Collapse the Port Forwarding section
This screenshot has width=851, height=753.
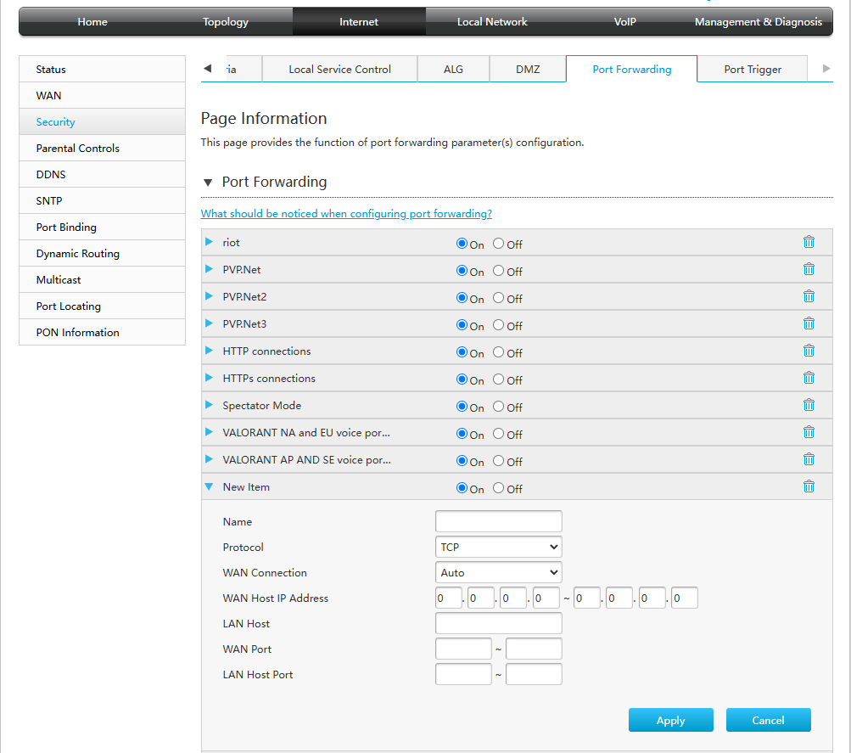point(208,182)
